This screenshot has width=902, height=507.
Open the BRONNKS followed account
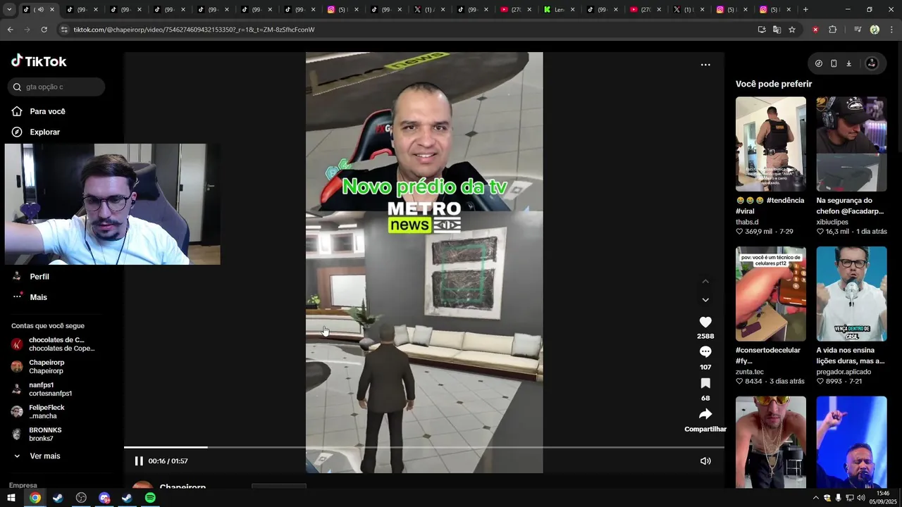tap(45, 434)
